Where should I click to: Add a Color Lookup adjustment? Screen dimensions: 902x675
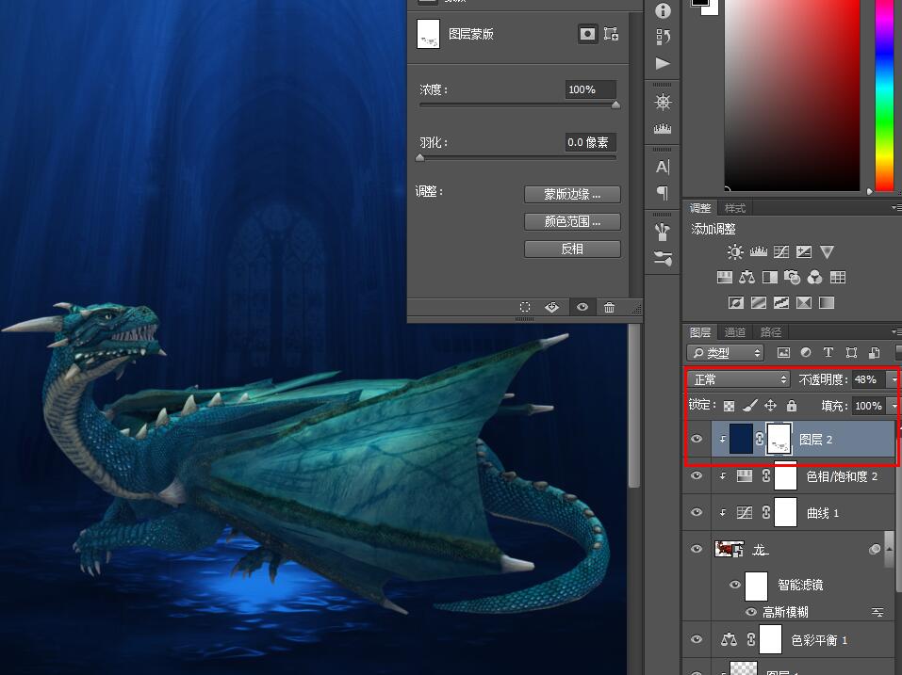(838, 278)
